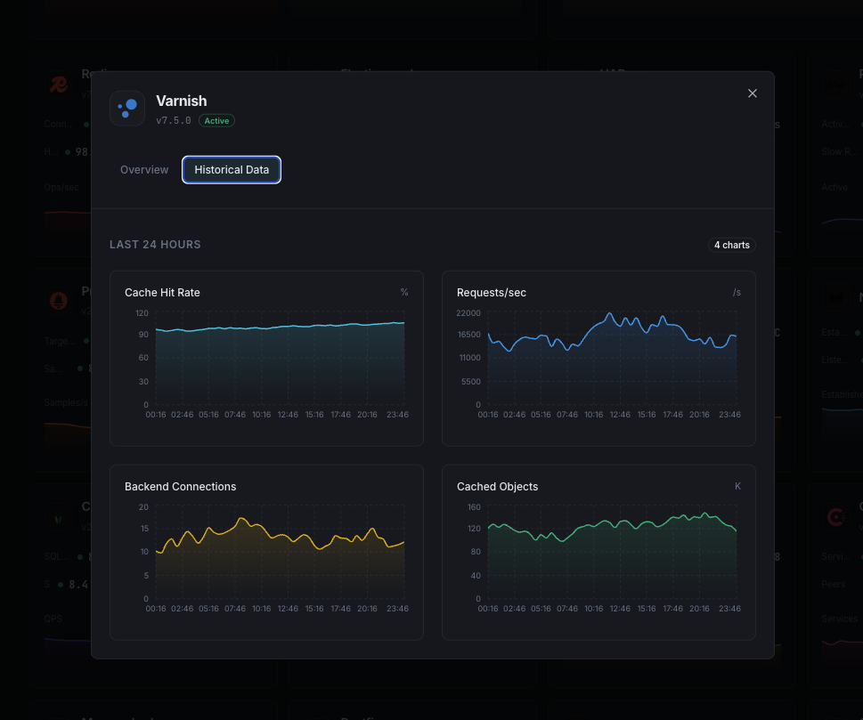Click the yellow ClickHouse service icon bottom left
The height and width of the screenshot is (720, 863).
(x=58, y=519)
